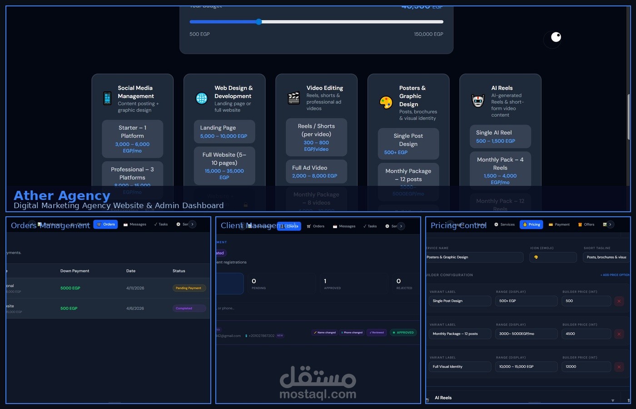Pick the Full Ad Video option

click(x=316, y=171)
